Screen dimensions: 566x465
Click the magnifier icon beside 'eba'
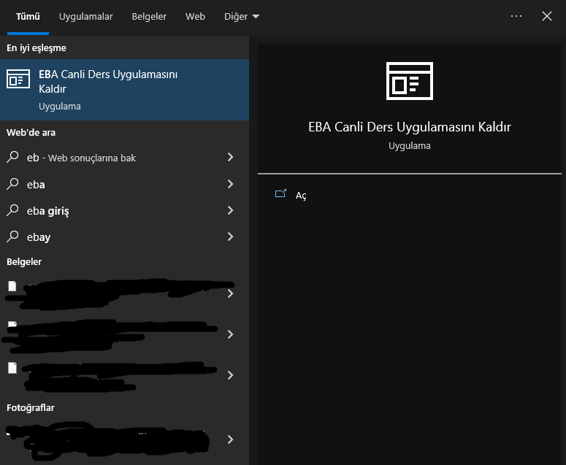coord(12,184)
